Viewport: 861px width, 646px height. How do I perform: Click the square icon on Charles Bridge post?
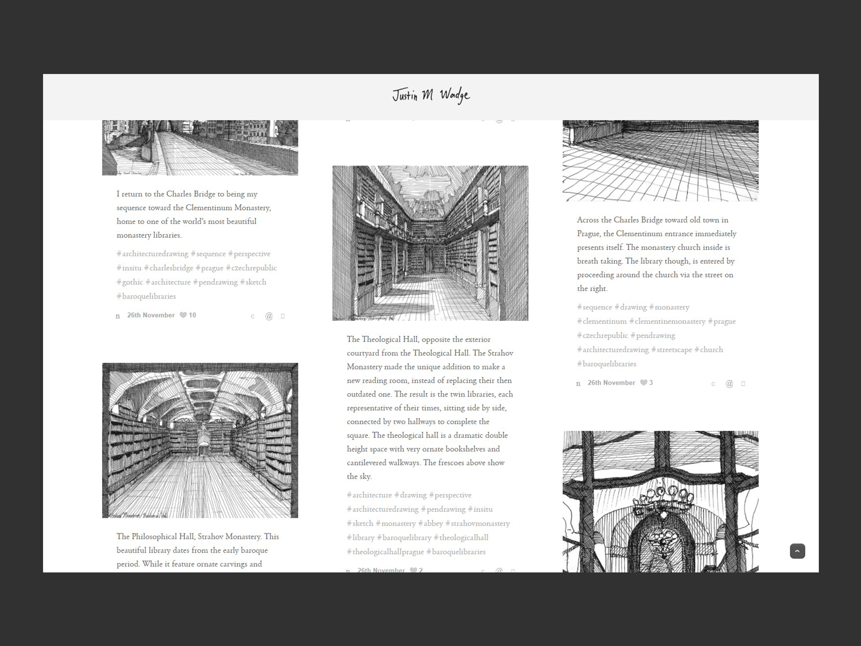[x=283, y=316]
